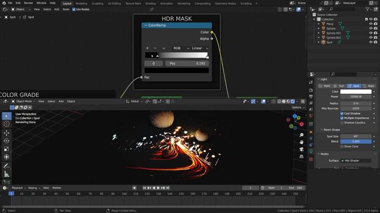
Task: Click the zoom magnifier icon in viewport
Action: pyautogui.click(x=302, y=135)
